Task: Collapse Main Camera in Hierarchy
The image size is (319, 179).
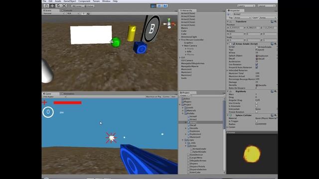Action: pos(183,46)
